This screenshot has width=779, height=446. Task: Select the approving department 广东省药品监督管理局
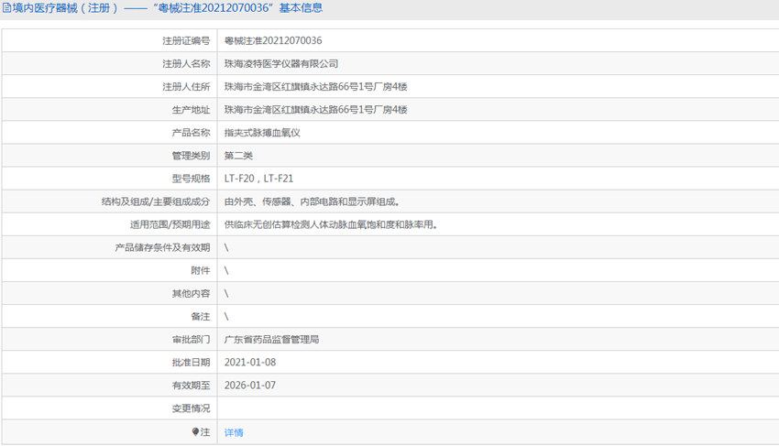(271, 339)
